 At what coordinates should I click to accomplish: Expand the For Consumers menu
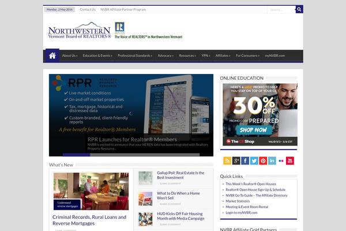point(247,55)
